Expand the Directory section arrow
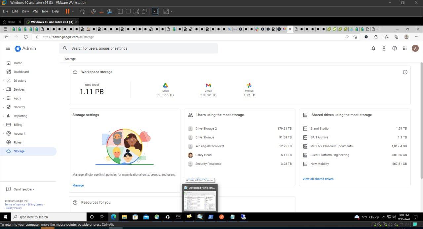The image size is (423, 229). click(3, 81)
